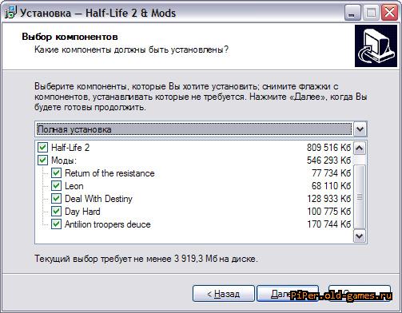The width and height of the screenshot is (402, 313).
Task: Uncheck Return of the resistance mod
Action: [x=56, y=173]
